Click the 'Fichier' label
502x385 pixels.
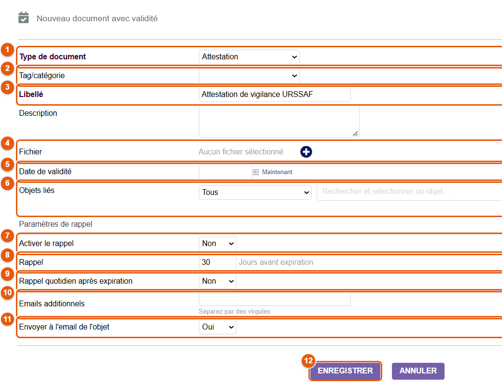click(x=30, y=151)
